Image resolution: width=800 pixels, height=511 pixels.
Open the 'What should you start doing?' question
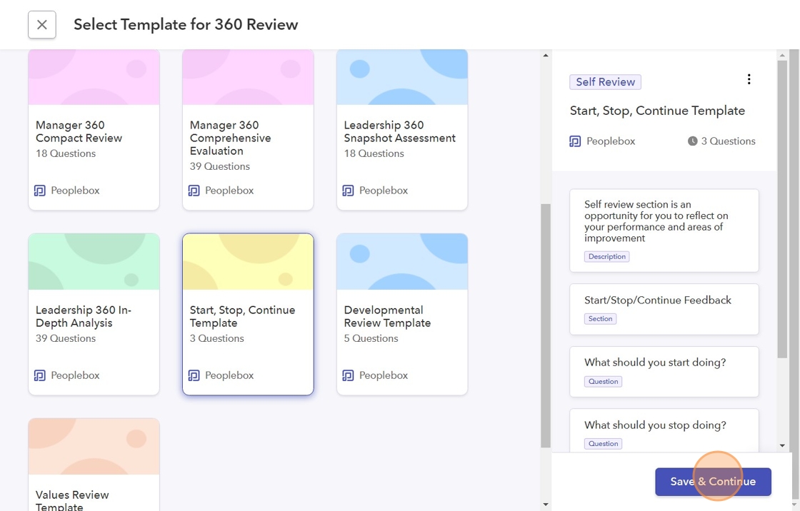pos(664,371)
